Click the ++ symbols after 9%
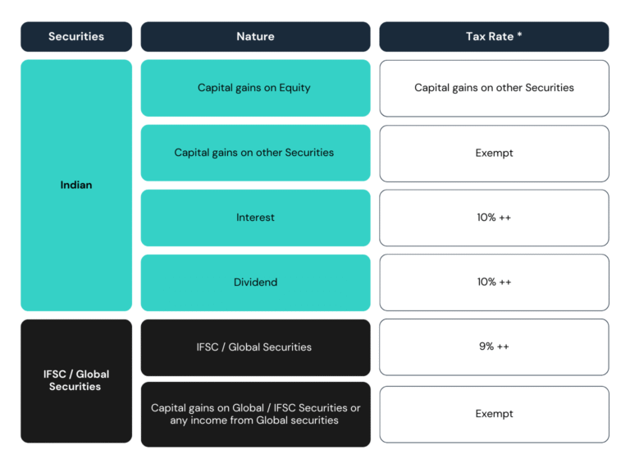630x473 pixels. (503, 347)
